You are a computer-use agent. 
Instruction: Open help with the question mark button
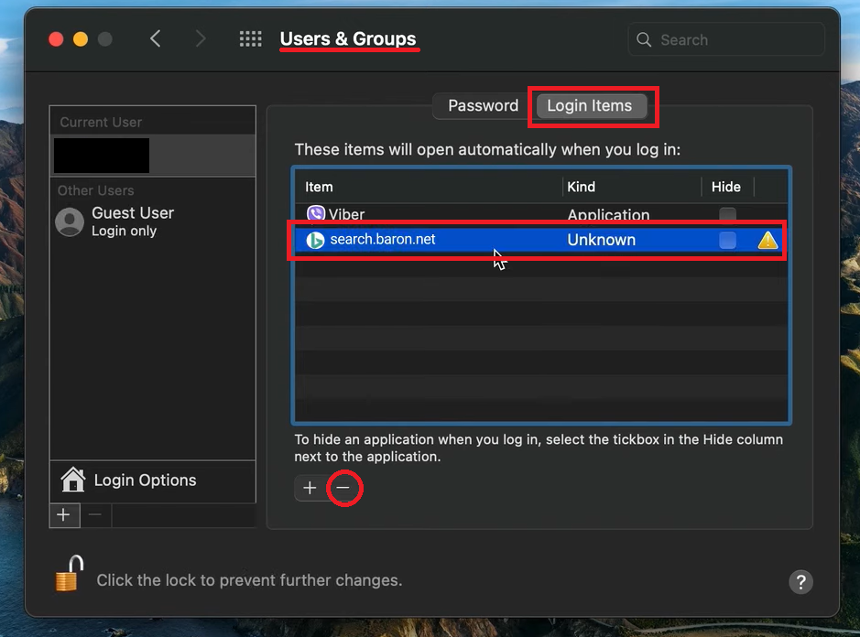click(800, 582)
